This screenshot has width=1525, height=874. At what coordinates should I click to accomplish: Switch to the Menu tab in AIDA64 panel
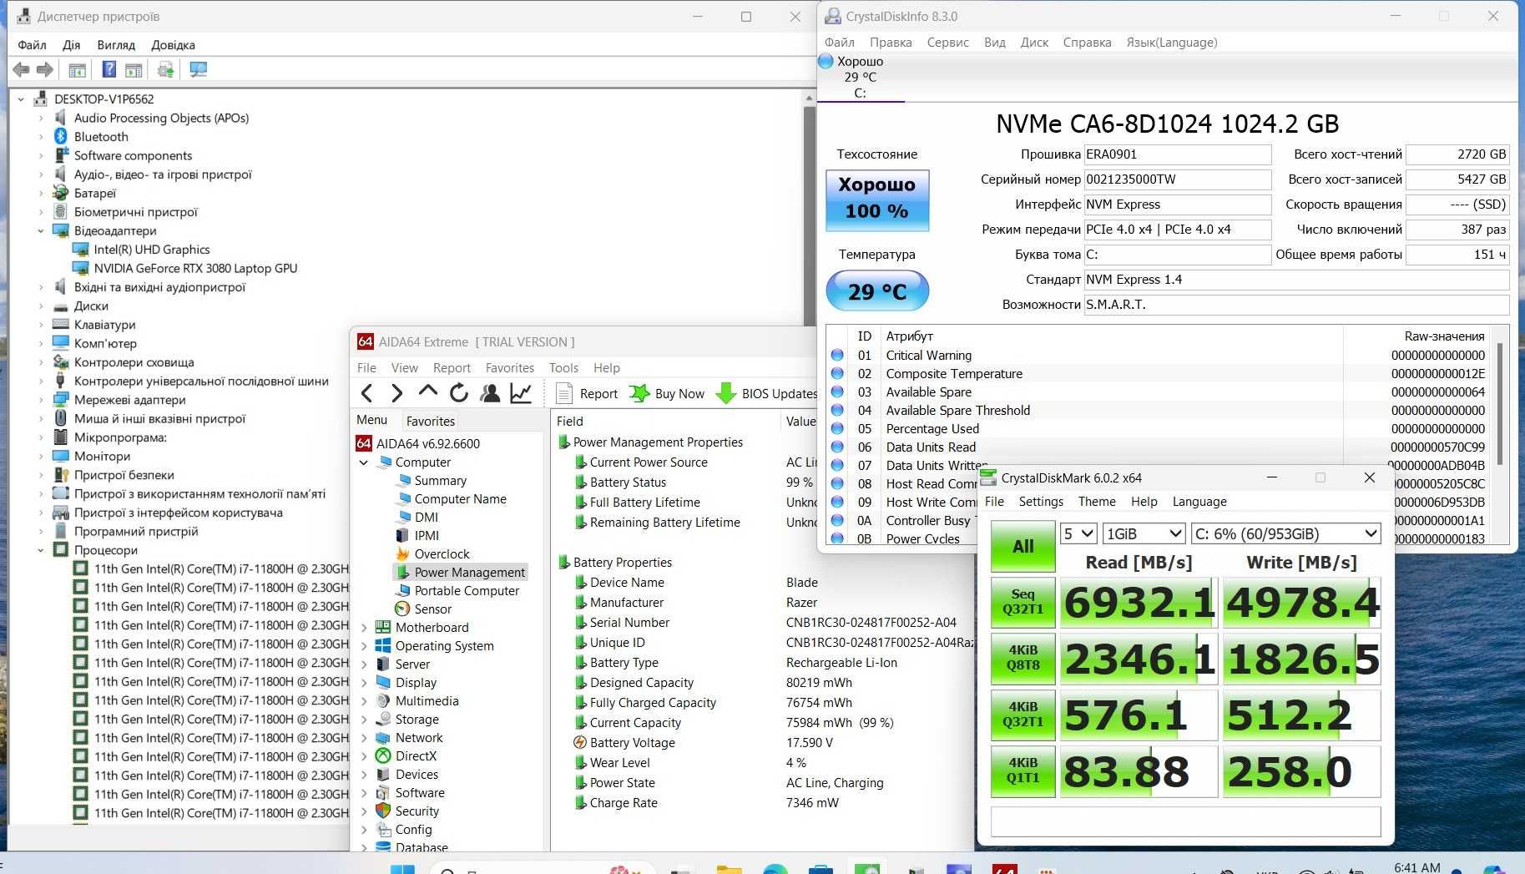(x=371, y=420)
